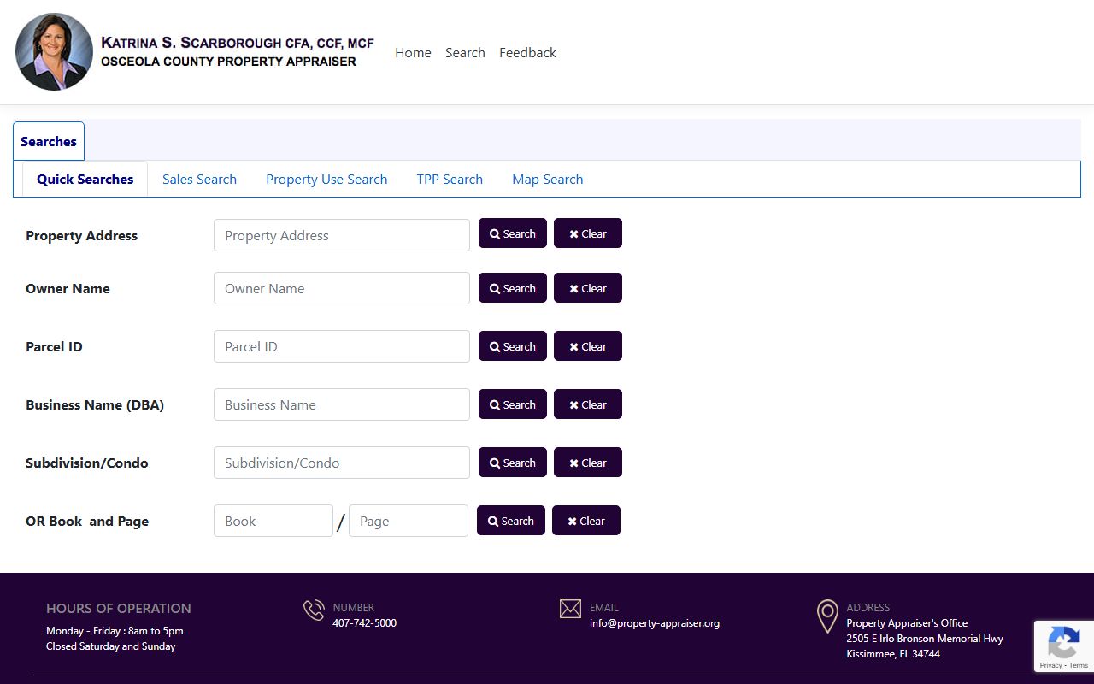
Task: Clear the Owner Name field
Action: coord(588,288)
